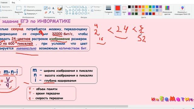
Task: Pick the Pentagon shape
Action: coord(73,10)
